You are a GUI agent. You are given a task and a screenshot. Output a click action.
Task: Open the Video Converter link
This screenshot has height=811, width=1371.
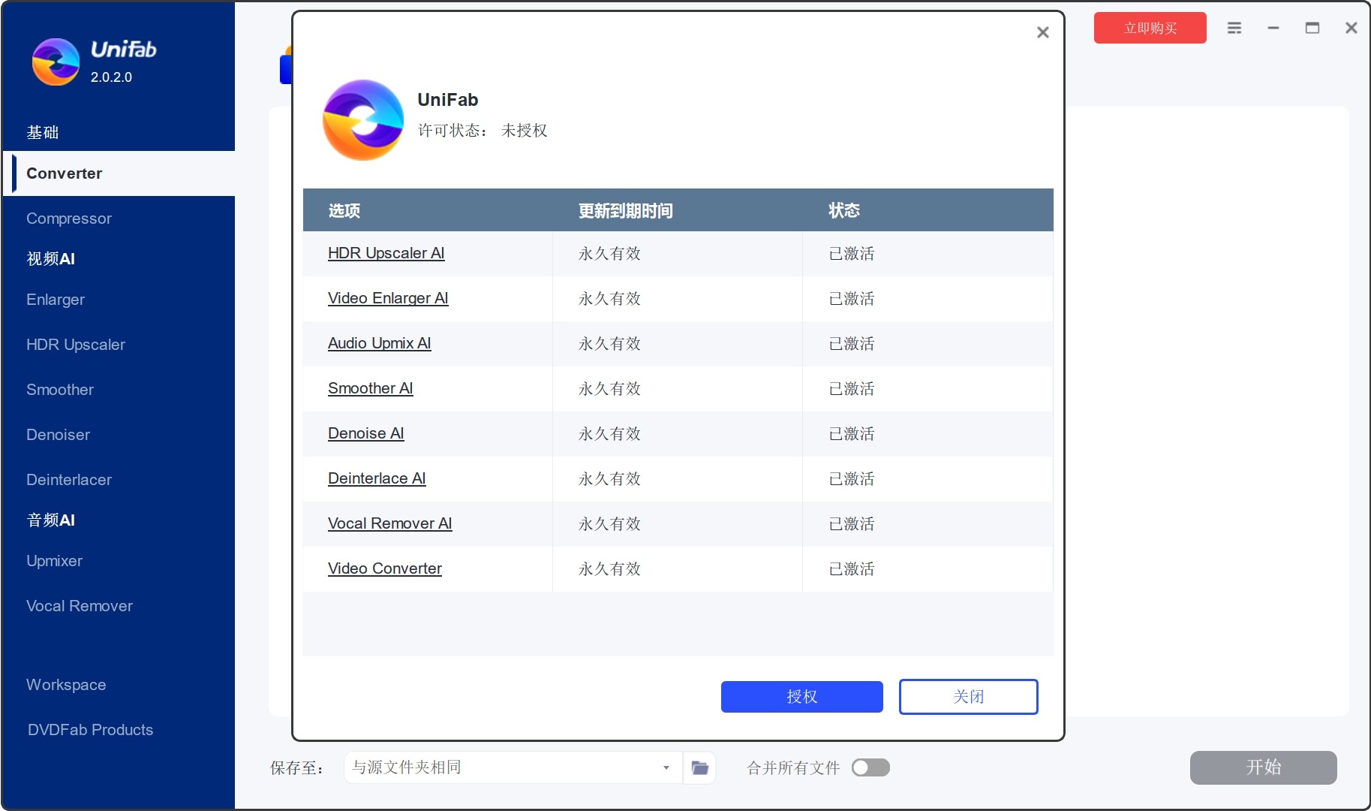tap(384, 568)
